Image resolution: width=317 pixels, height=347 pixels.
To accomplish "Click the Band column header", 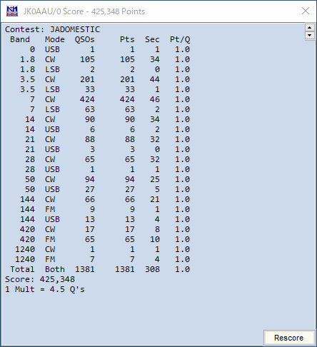I will (x=20, y=39).
